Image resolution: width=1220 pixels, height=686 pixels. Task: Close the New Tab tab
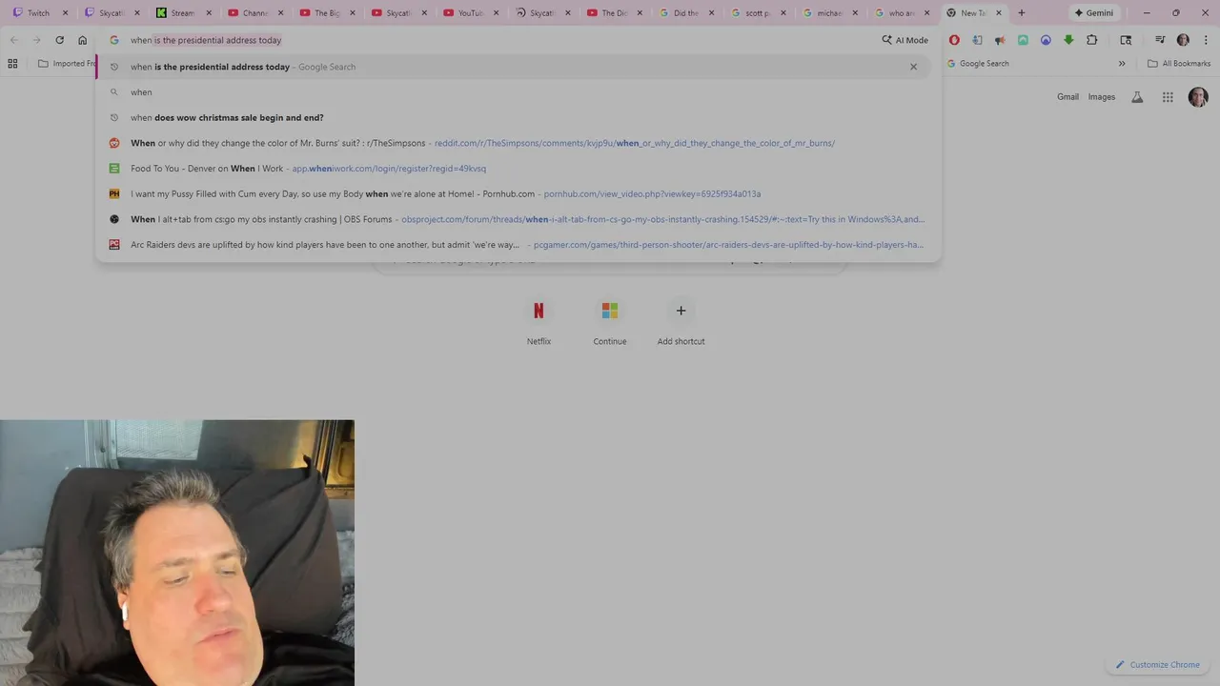pyautogui.click(x=999, y=13)
